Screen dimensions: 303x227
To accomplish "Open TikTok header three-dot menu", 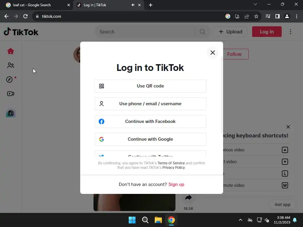I will 291,32.
